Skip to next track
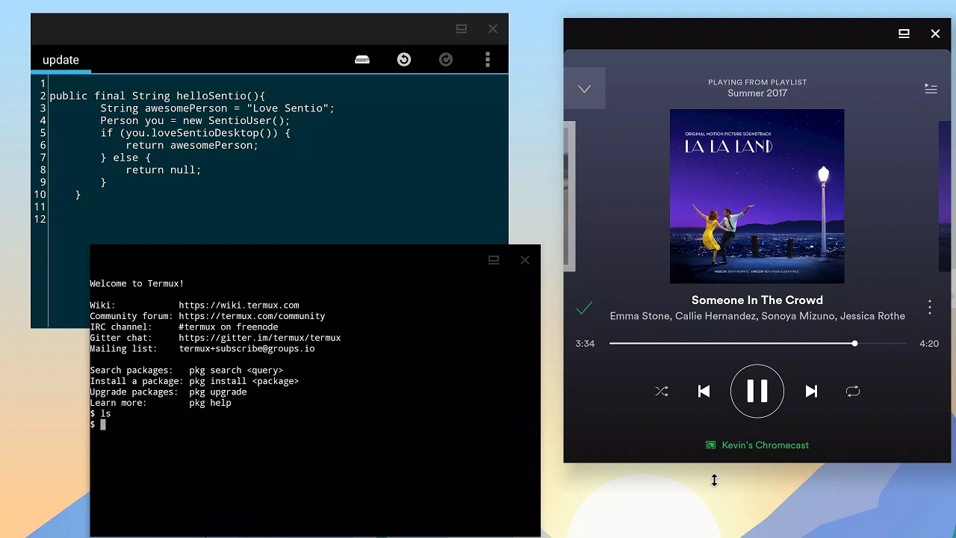The width and height of the screenshot is (956, 538). pyautogui.click(x=811, y=392)
